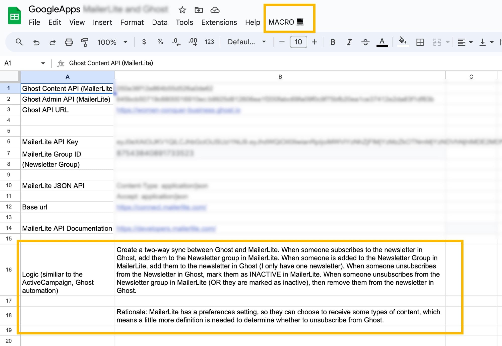The height and width of the screenshot is (346, 502).
Task: Open the font family dropdown
Action: click(246, 42)
